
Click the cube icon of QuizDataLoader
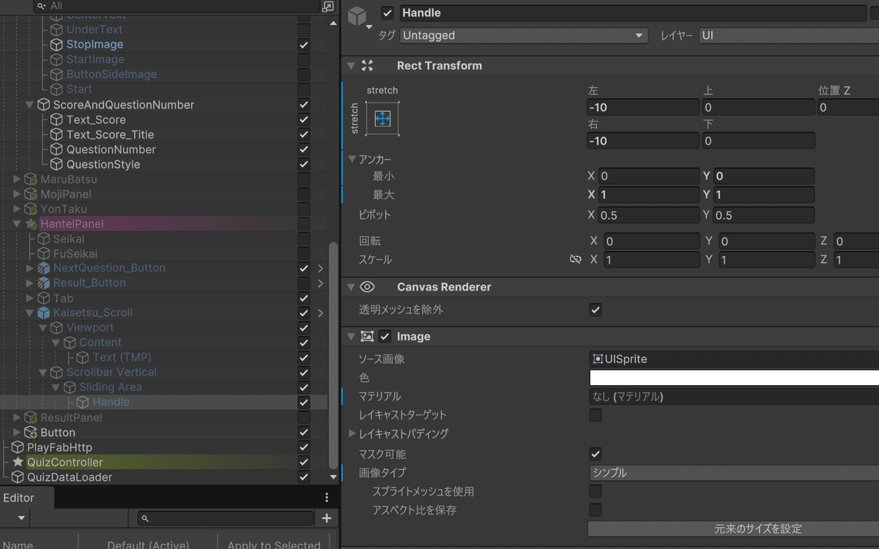tap(18, 477)
